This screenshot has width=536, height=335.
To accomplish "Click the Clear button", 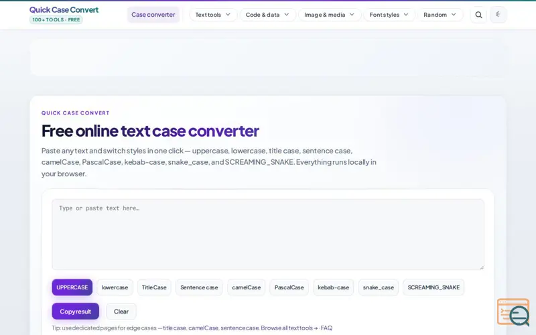I will click(121, 312).
